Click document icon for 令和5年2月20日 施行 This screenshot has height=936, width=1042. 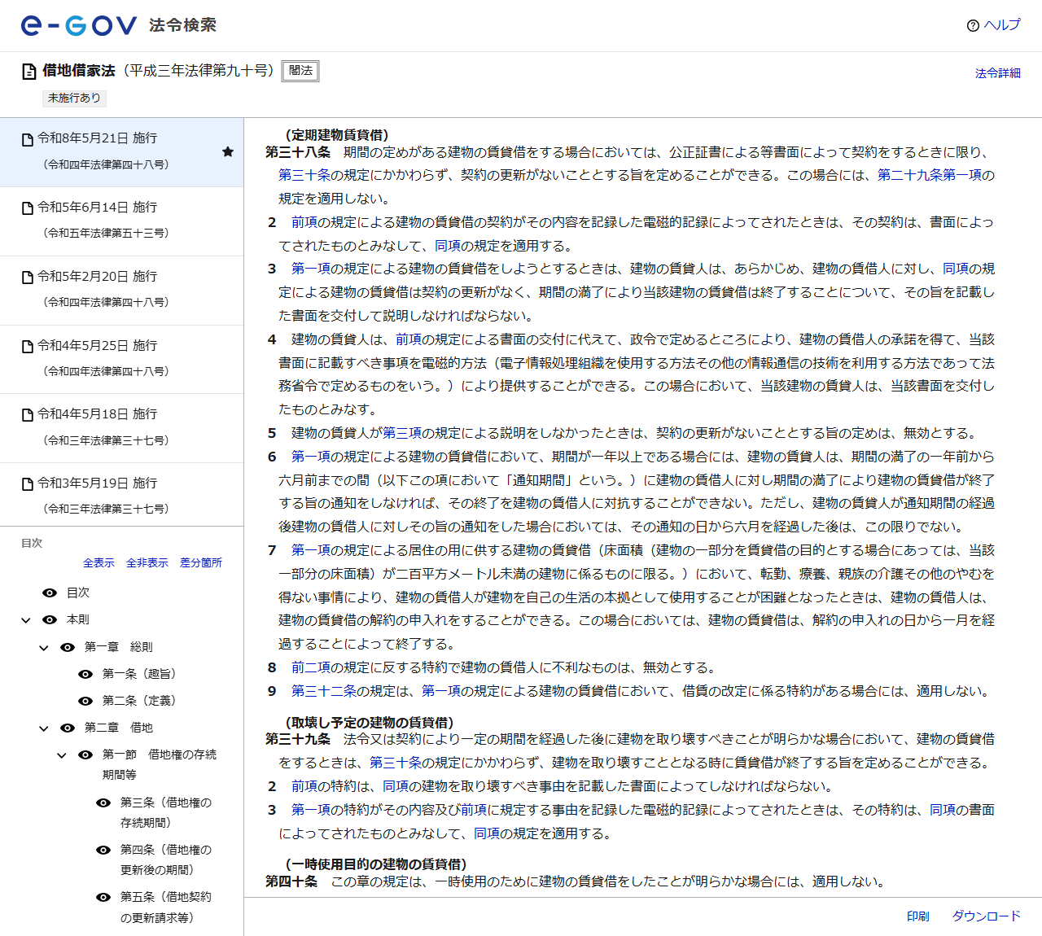(28, 278)
